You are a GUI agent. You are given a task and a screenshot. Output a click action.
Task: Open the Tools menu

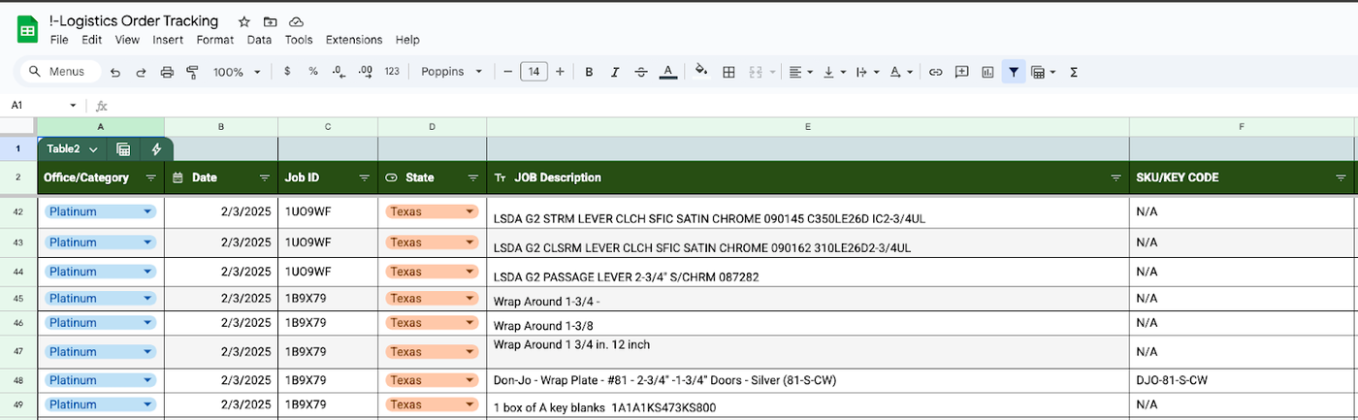click(299, 40)
